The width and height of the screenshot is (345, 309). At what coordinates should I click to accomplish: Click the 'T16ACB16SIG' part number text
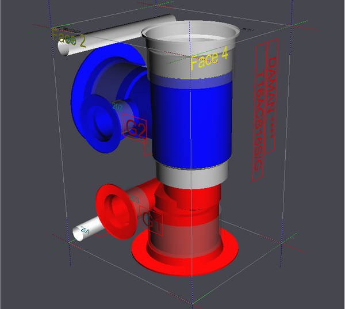pyautogui.click(x=259, y=120)
